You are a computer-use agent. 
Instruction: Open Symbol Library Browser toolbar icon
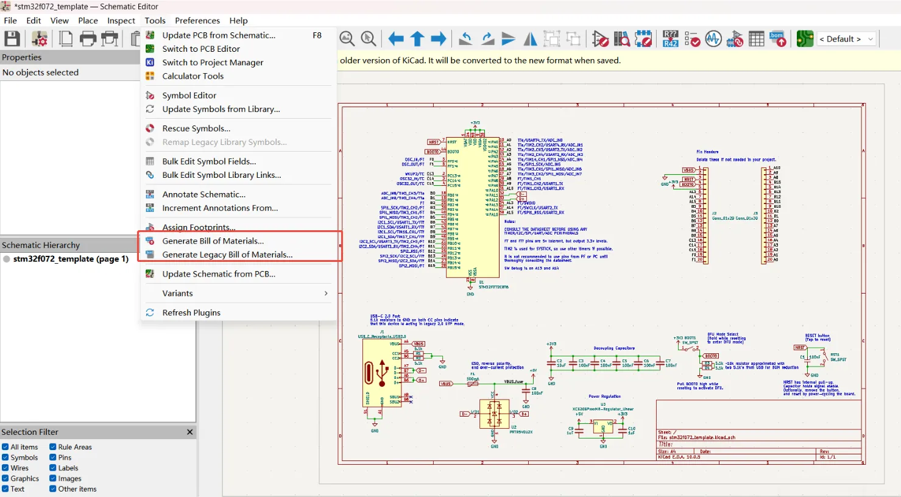(622, 39)
